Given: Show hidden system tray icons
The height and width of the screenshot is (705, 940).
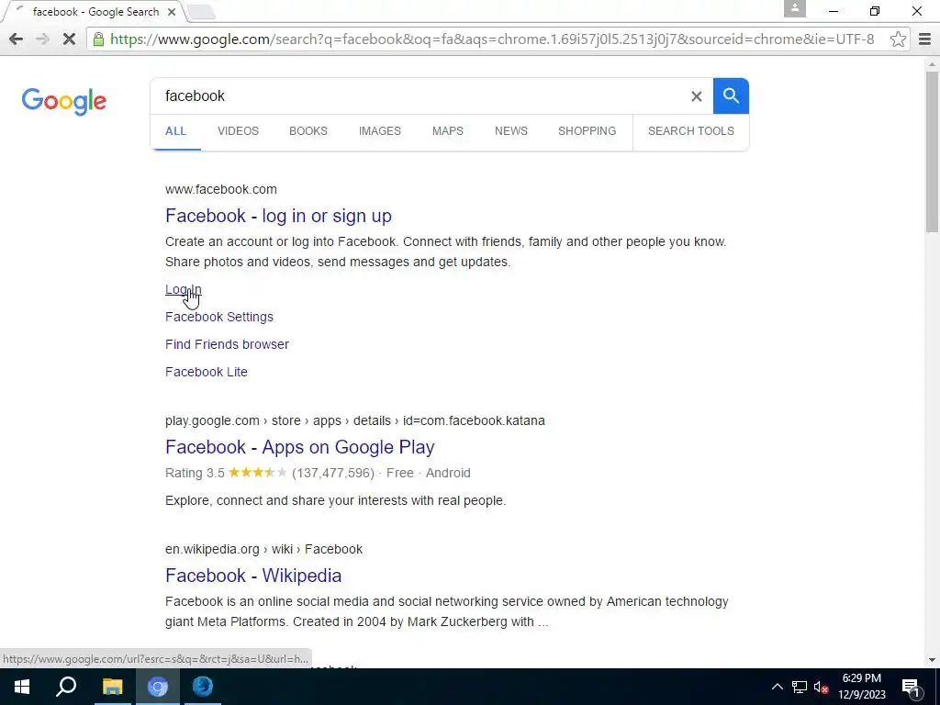Looking at the screenshot, I should (x=777, y=687).
